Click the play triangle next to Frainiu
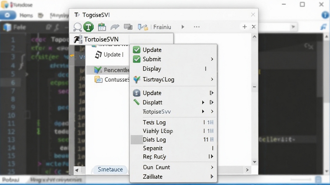Viewport: 330px width, 185px height. [x=183, y=27]
